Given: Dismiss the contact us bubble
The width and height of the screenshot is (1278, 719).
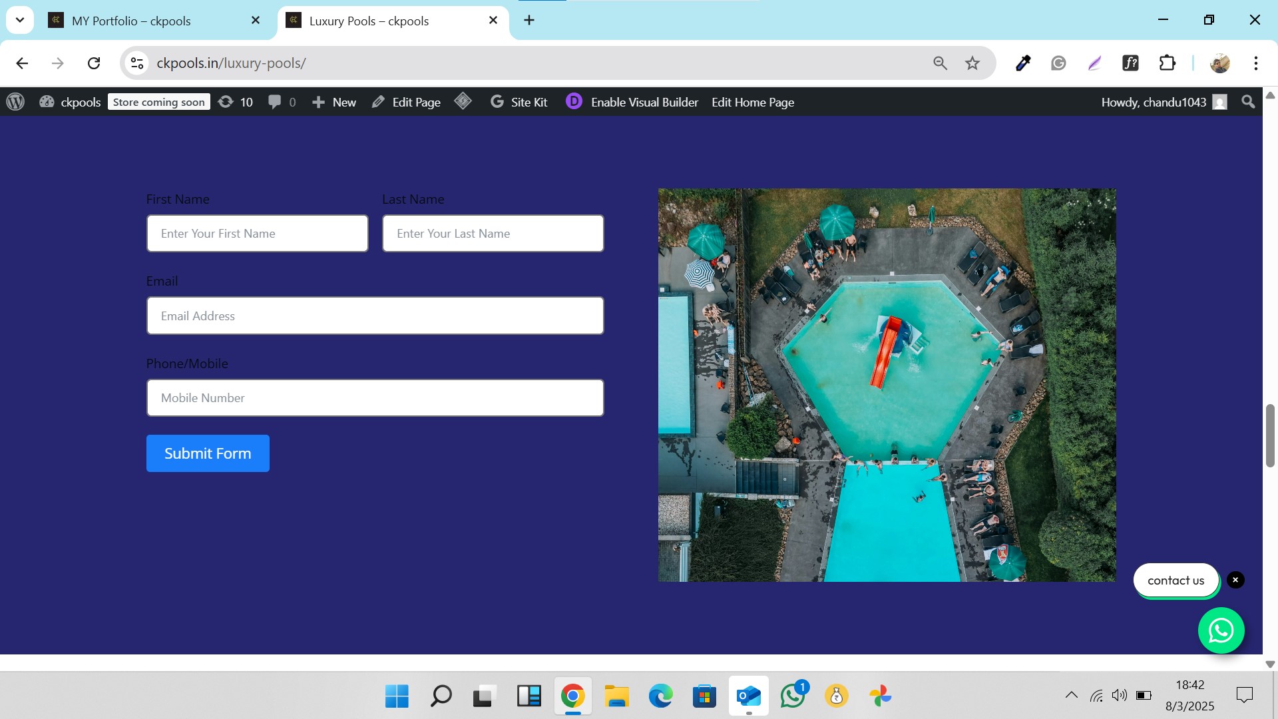Looking at the screenshot, I should click(1235, 580).
